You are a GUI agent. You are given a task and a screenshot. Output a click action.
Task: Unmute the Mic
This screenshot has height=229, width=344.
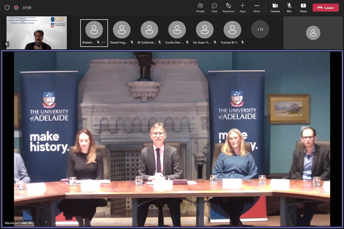coord(289,8)
